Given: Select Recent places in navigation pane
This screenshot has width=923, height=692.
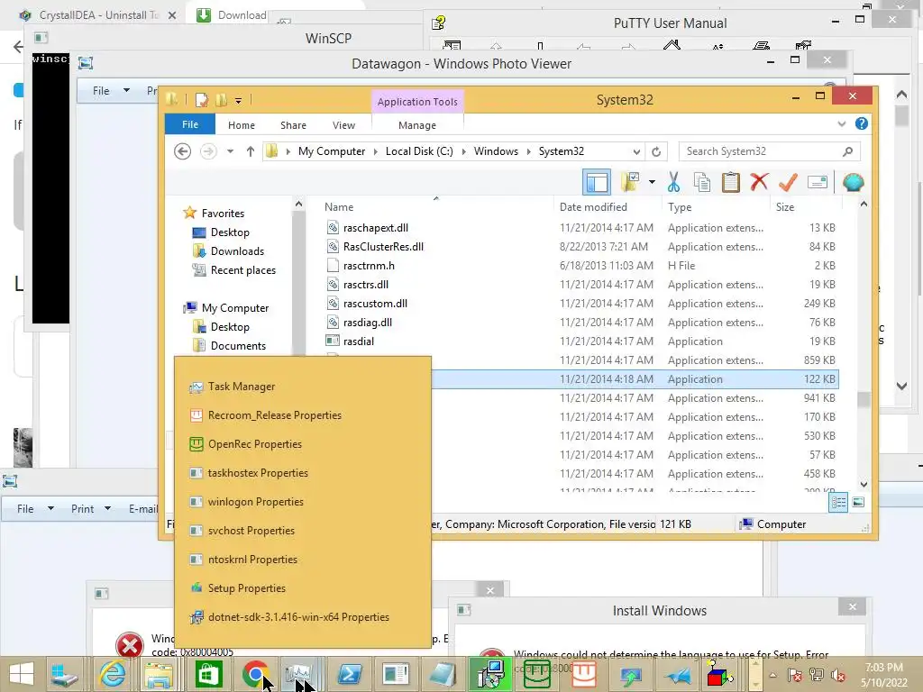Looking at the screenshot, I should pyautogui.click(x=242, y=270).
